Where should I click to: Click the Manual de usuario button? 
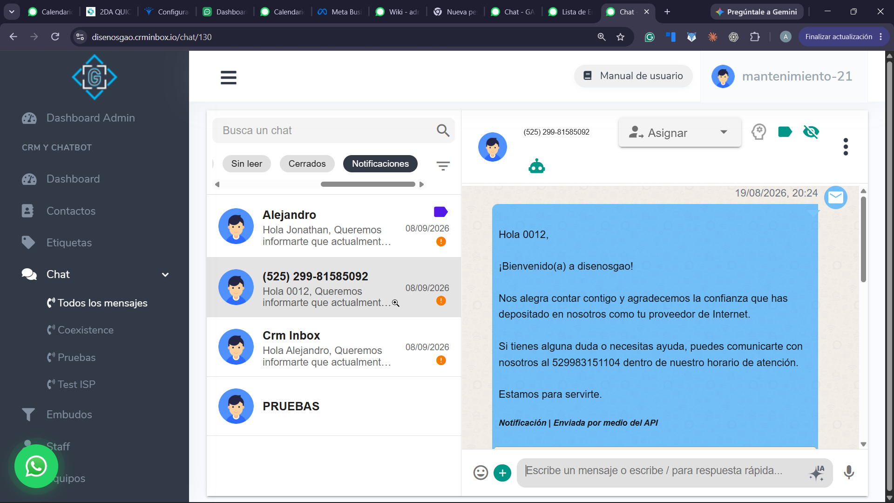pos(633,76)
